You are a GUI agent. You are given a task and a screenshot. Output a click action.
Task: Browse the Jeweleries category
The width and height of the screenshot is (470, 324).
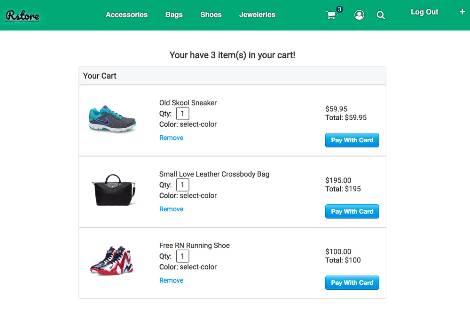(x=257, y=15)
